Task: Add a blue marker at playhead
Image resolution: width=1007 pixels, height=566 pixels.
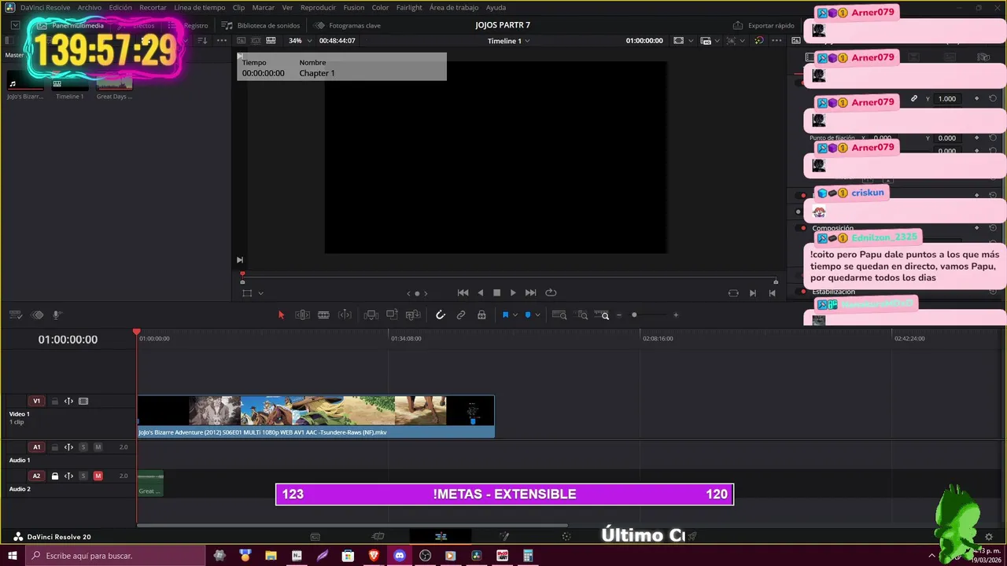Action: pyautogui.click(x=527, y=315)
